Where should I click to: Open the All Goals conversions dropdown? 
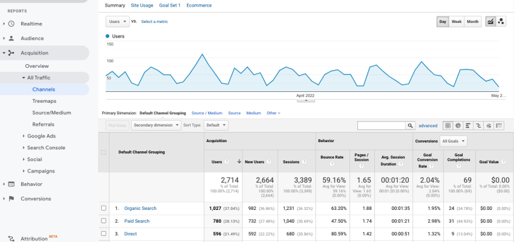pos(454,141)
